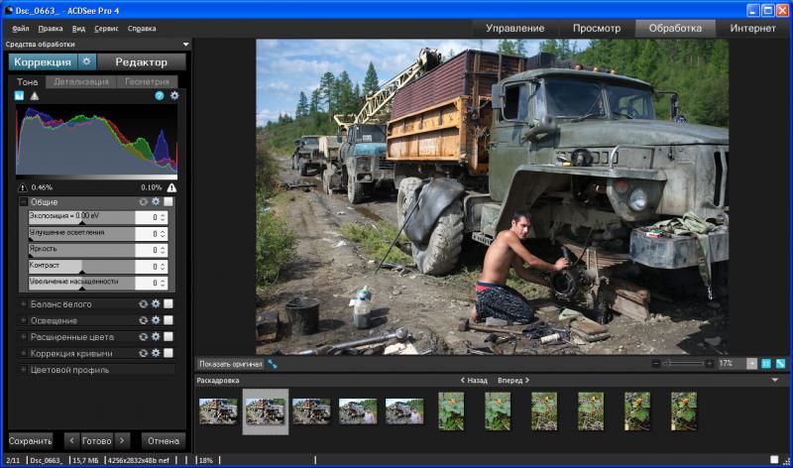The width and height of the screenshot is (793, 468).
Task: Open the Правка menu
Action: coord(51,29)
